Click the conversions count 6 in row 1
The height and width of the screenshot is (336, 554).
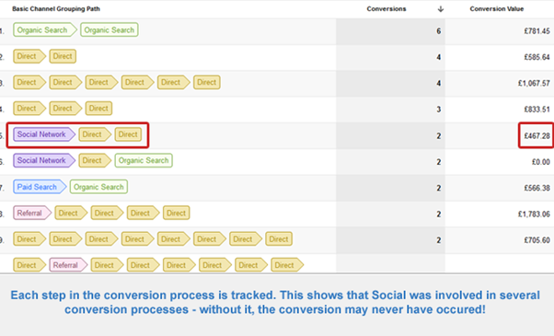click(x=438, y=31)
